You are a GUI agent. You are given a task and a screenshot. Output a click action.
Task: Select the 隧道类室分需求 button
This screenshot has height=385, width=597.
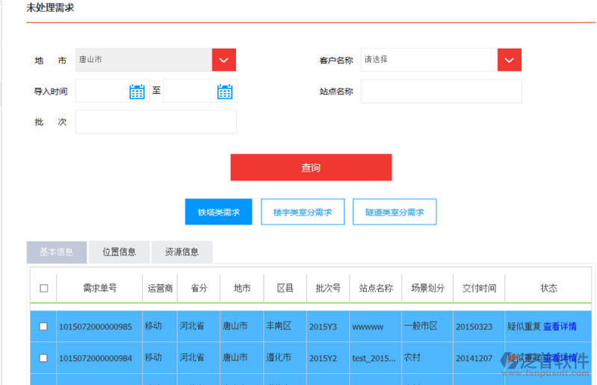pyautogui.click(x=395, y=212)
